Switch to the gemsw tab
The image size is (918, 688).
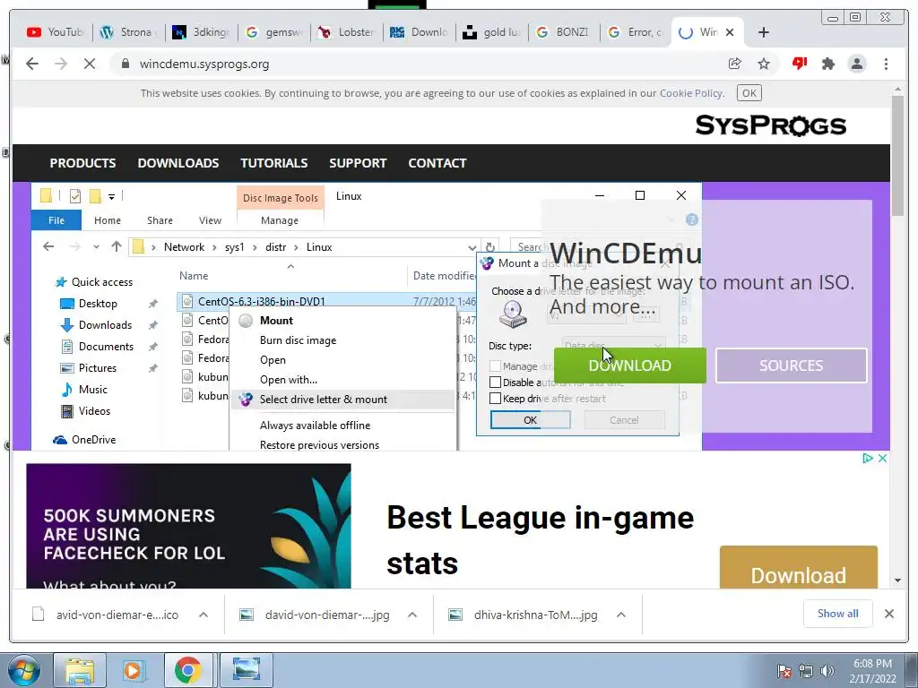tap(273, 32)
